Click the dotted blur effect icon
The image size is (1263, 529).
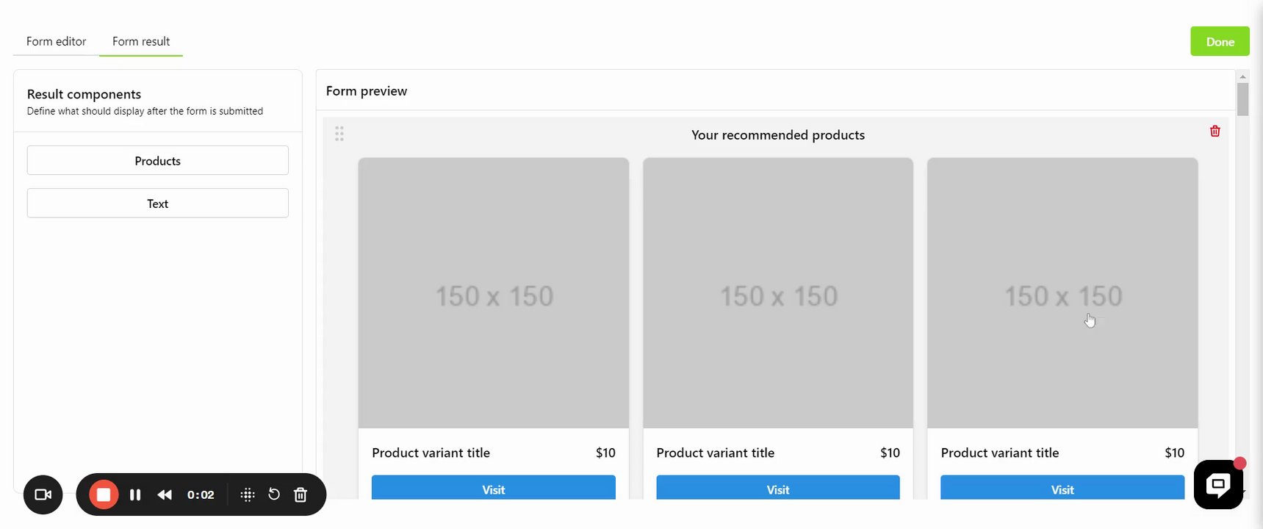click(x=248, y=494)
